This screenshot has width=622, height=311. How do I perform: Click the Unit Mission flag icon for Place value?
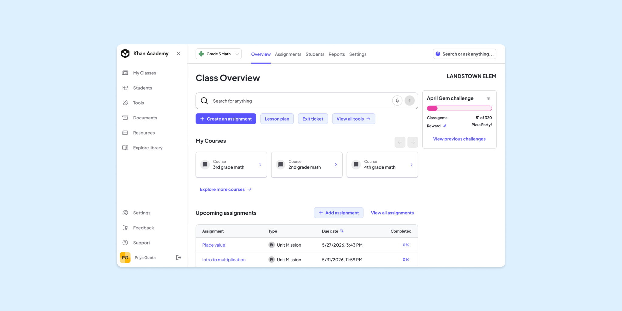click(272, 245)
